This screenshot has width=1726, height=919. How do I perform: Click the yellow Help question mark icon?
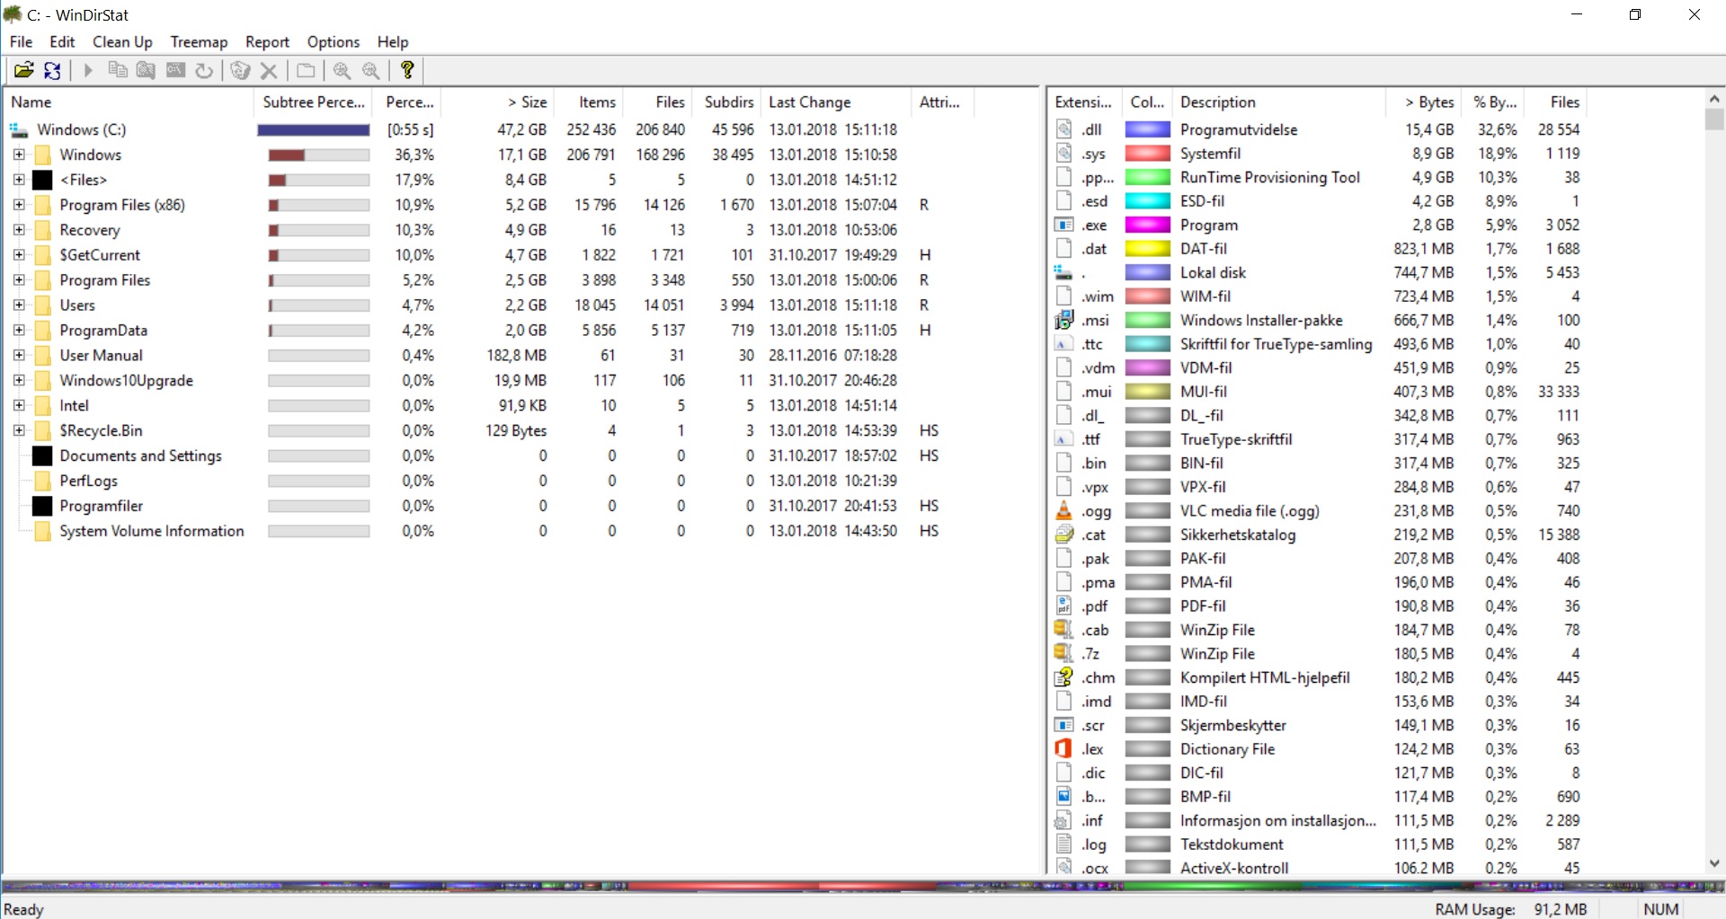pos(407,70)
